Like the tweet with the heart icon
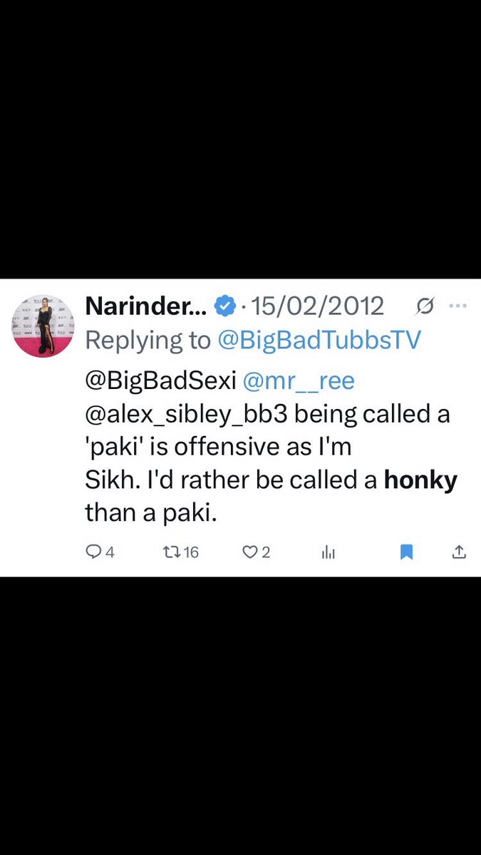The height and width of the screenshot is (855, 481). click(x=249, y=551)
